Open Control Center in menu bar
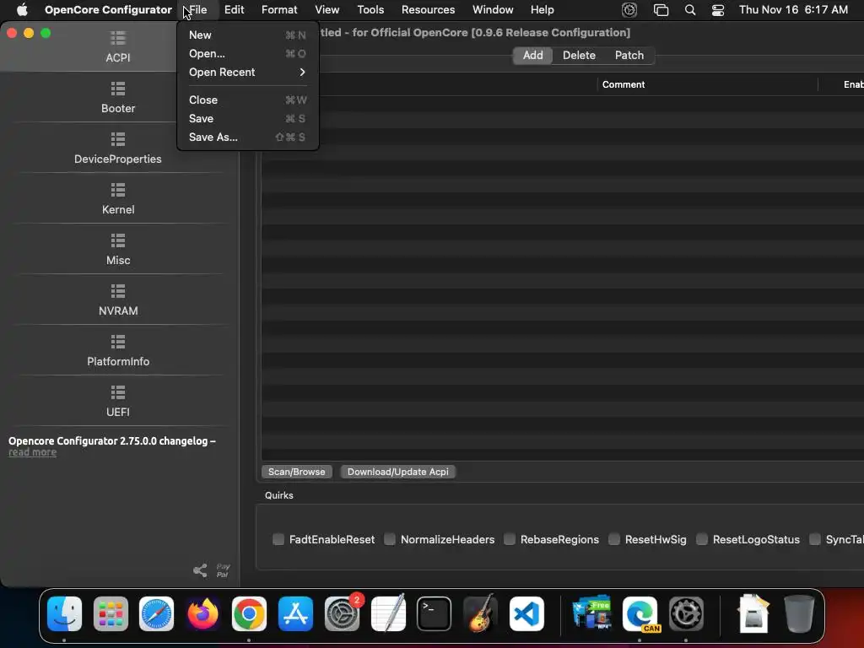Image resolution: width=864 pixels, height=648 pixels. [x=717, y=10]
